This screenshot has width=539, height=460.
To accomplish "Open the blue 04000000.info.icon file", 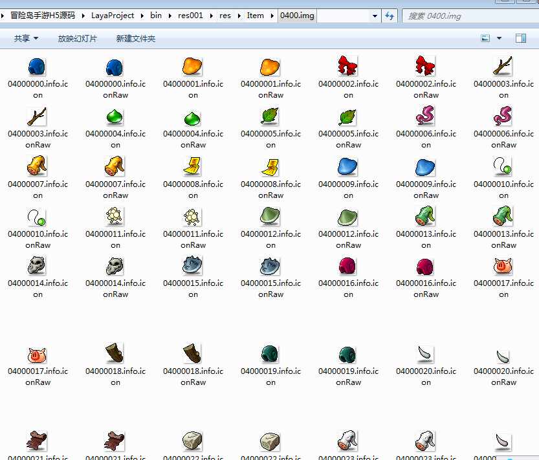I will (x=38, y=67).
